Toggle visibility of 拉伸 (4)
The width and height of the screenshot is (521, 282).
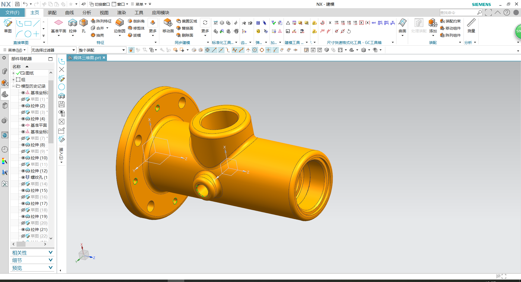click(x=23, y=119)
